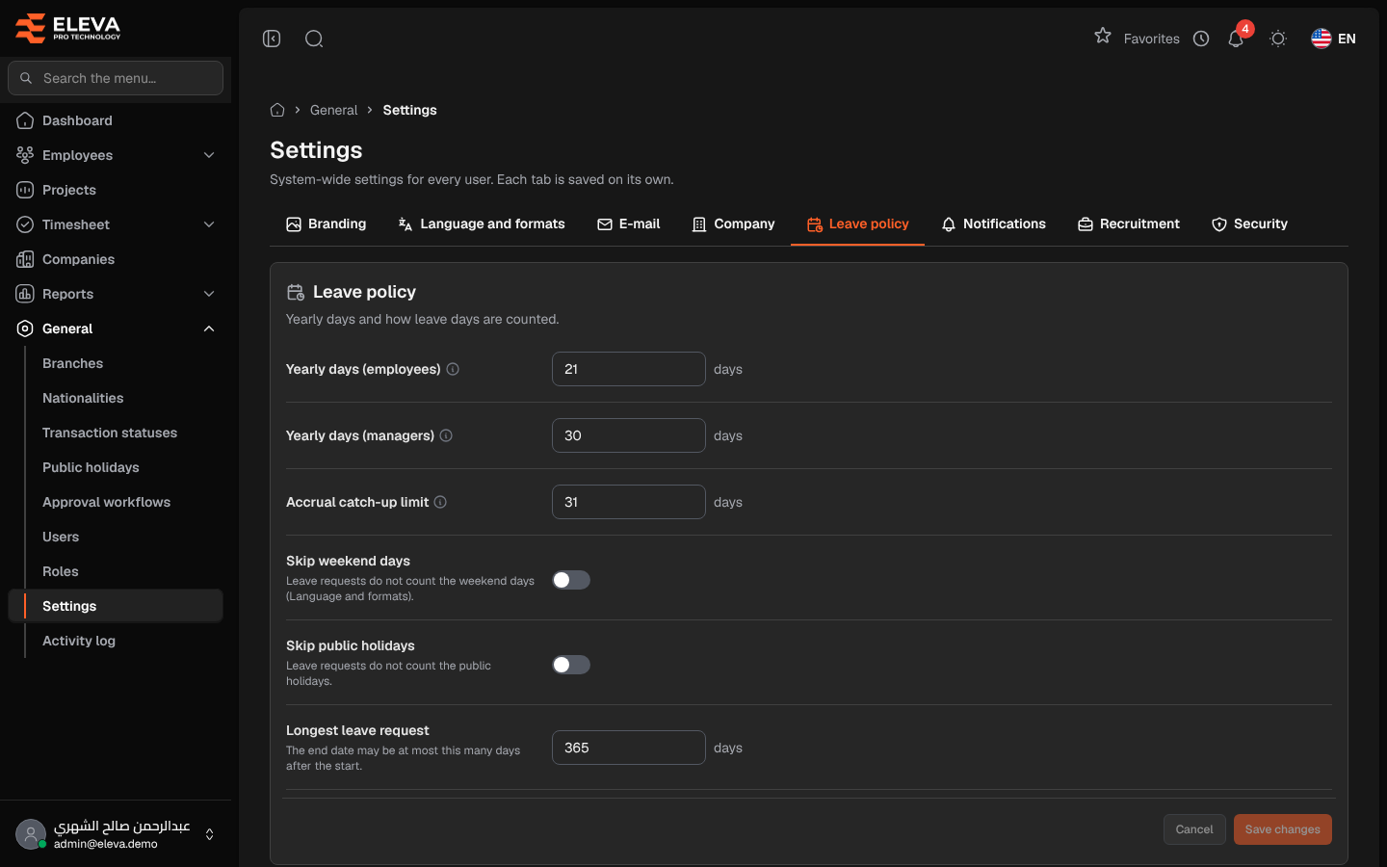Show info tooltip for Yearly days (managers)
This screenshot has height=867, width=1387.
(x=446, y=435)
